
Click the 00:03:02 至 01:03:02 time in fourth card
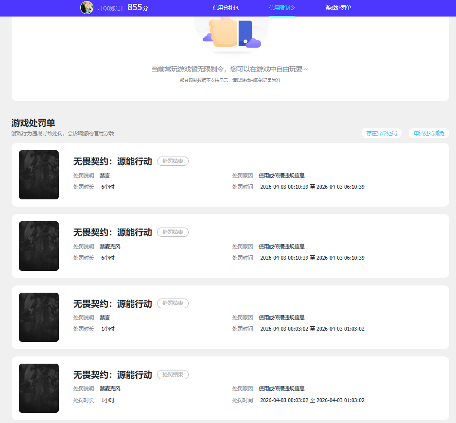coord(312,400)
